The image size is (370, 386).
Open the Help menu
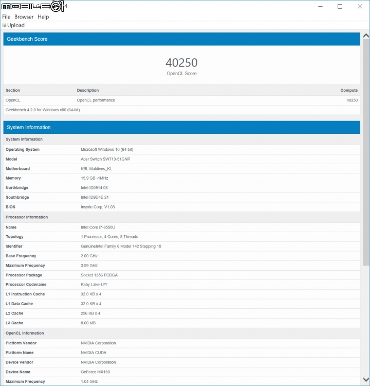pyautogui.click(x=43, y=17)
